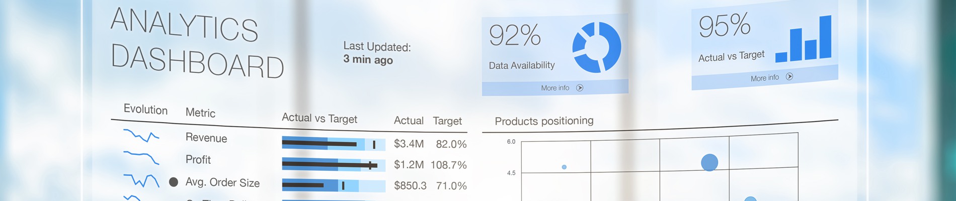Viewport: 956px width, 201px height.
Task: Click the Revenue metric row label
Action: (x=206, y=138)
